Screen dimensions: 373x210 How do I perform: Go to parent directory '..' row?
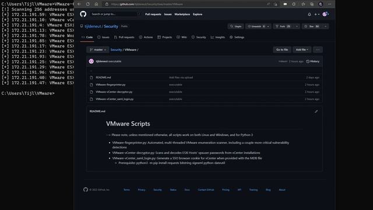click(x=205, y=71)
